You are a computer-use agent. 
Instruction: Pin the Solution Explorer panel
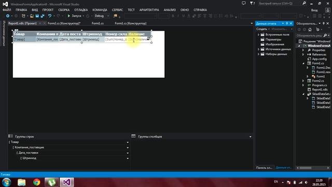click(323, 23)
